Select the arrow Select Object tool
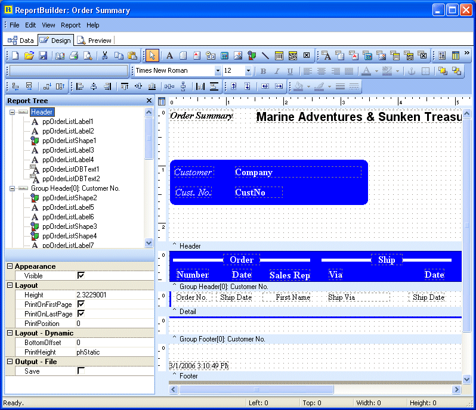Image resolution: width=476 pixels, height=410 pixels. 152,55
